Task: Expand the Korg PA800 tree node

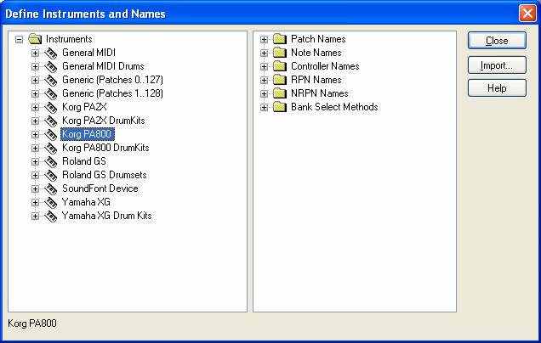Action: click(35, 134)
